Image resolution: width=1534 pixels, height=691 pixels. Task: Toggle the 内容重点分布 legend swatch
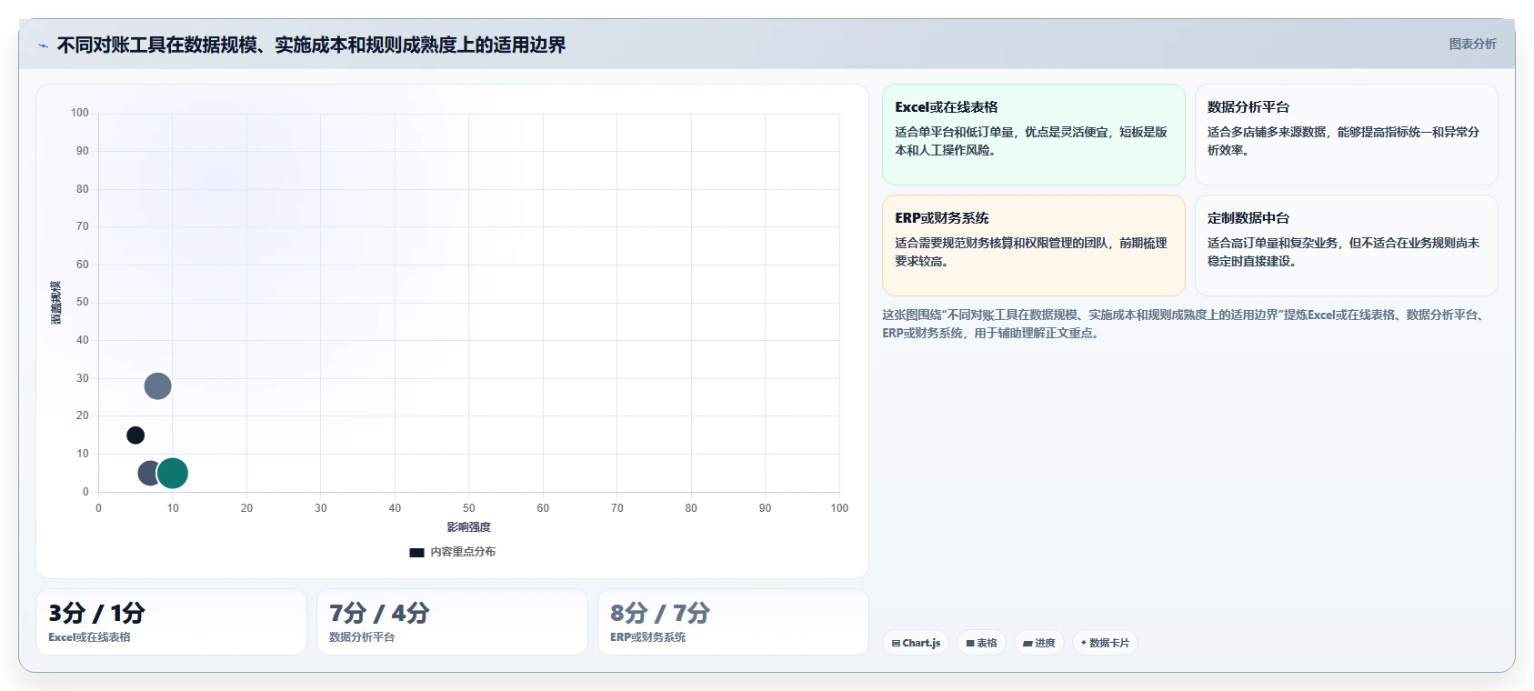(x=416, y=552)
